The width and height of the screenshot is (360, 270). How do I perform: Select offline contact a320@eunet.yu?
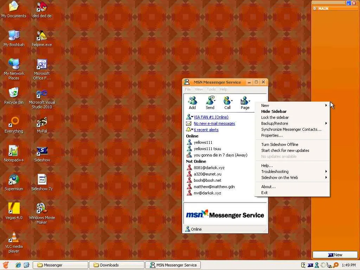pos(207,174)
